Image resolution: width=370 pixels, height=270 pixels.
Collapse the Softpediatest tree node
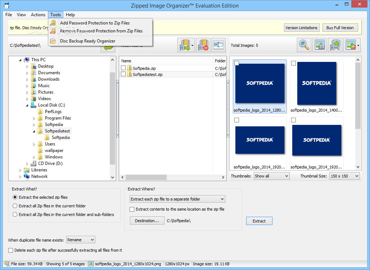34,131
